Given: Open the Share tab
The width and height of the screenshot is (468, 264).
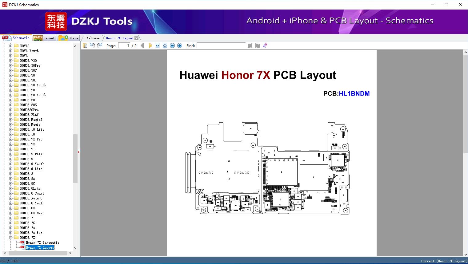Looking at the screenshot, I should point(68,38).
